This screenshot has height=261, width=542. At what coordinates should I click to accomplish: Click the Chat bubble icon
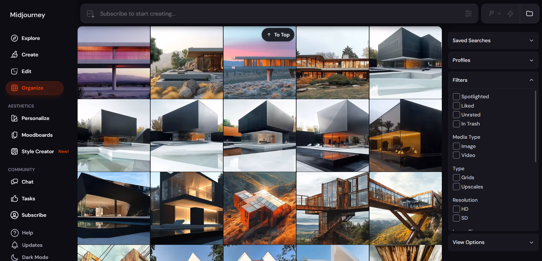[x=14, y=182]
